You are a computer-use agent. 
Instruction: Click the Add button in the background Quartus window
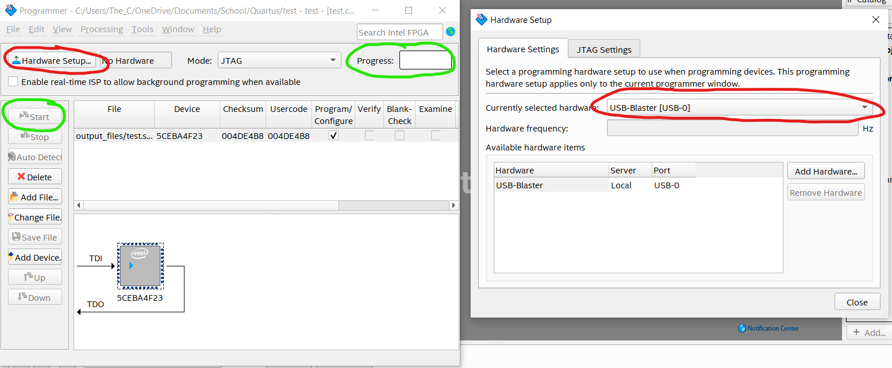click(x=869, y=332)
